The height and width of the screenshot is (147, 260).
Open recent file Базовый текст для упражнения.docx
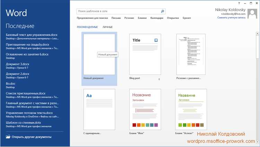pyautogui.click(x=32, y=36)
